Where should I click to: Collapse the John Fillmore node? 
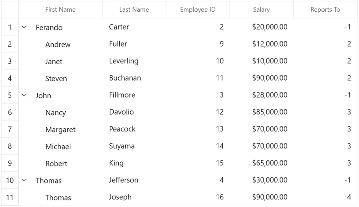24,95
